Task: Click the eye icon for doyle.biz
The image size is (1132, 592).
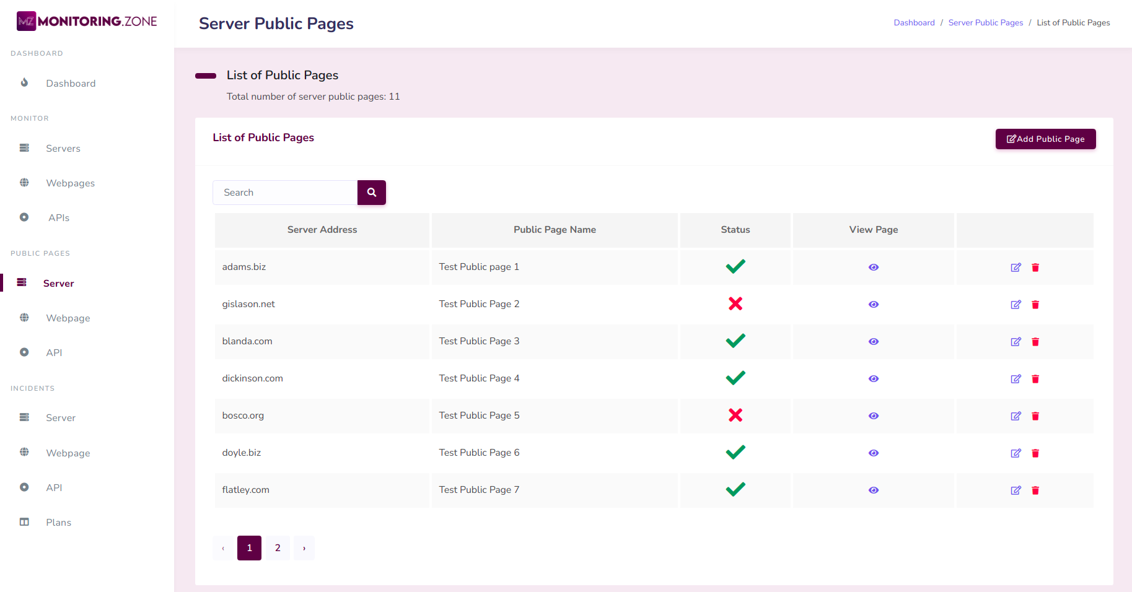Action: click(873, 453)
